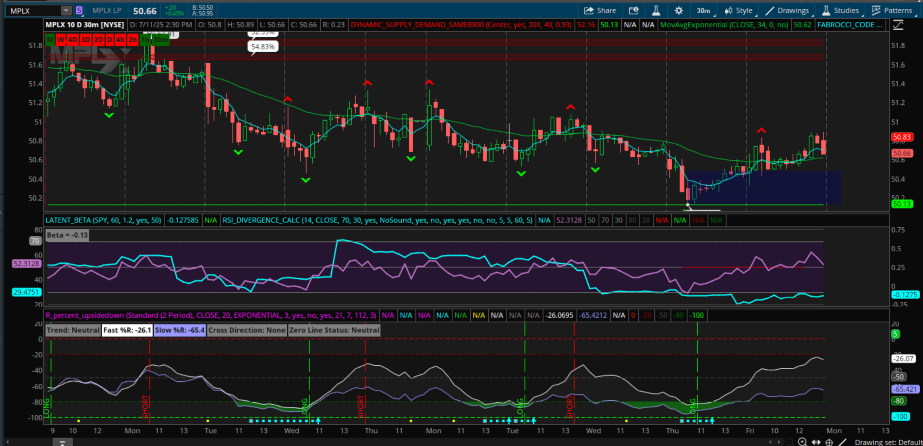The height and width of the screenshot is (446, 923).
Task: Click the cyan -0.1275 beta axis bubble
Action: 905,295
